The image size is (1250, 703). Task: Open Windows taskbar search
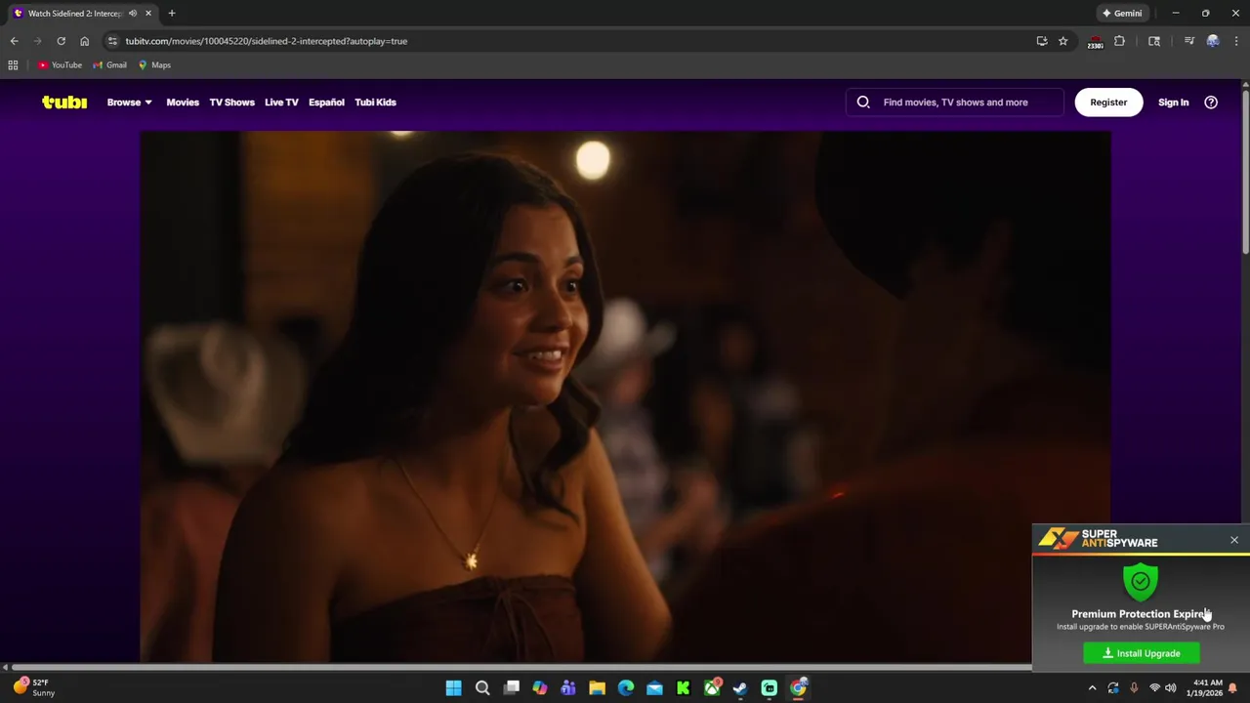(x=482, y=688)
